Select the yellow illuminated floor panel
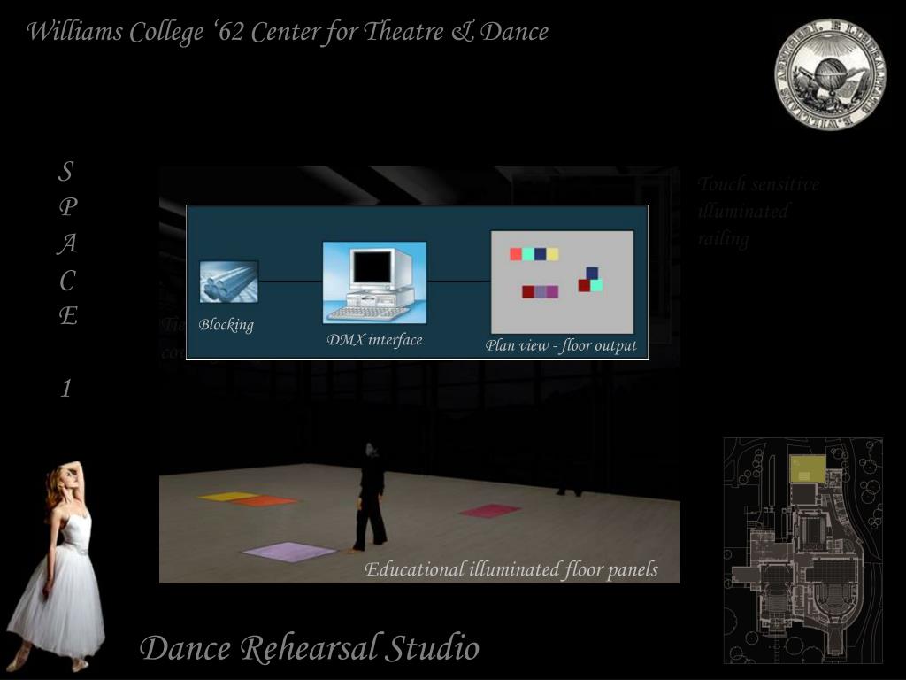The image size is (906, 680). tap(228, 496)
